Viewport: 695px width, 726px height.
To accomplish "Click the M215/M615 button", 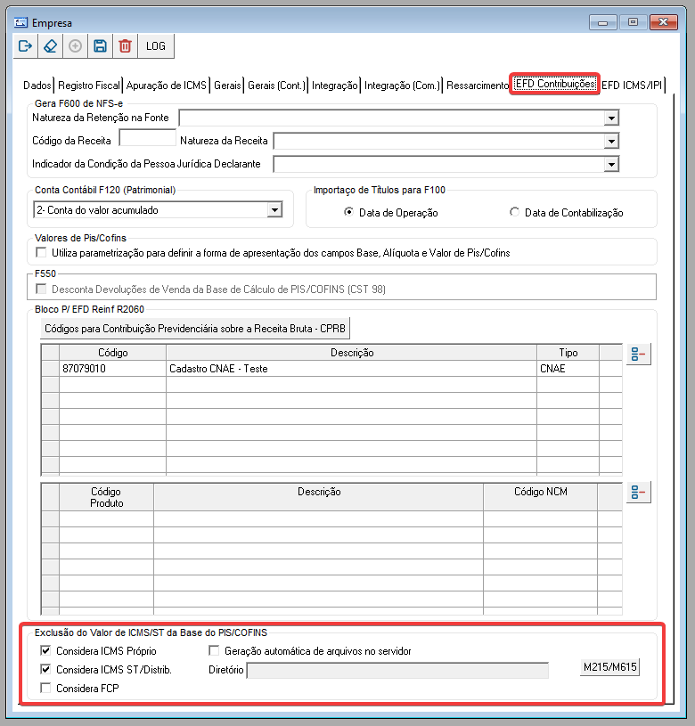I will click(x=609, y=667).
